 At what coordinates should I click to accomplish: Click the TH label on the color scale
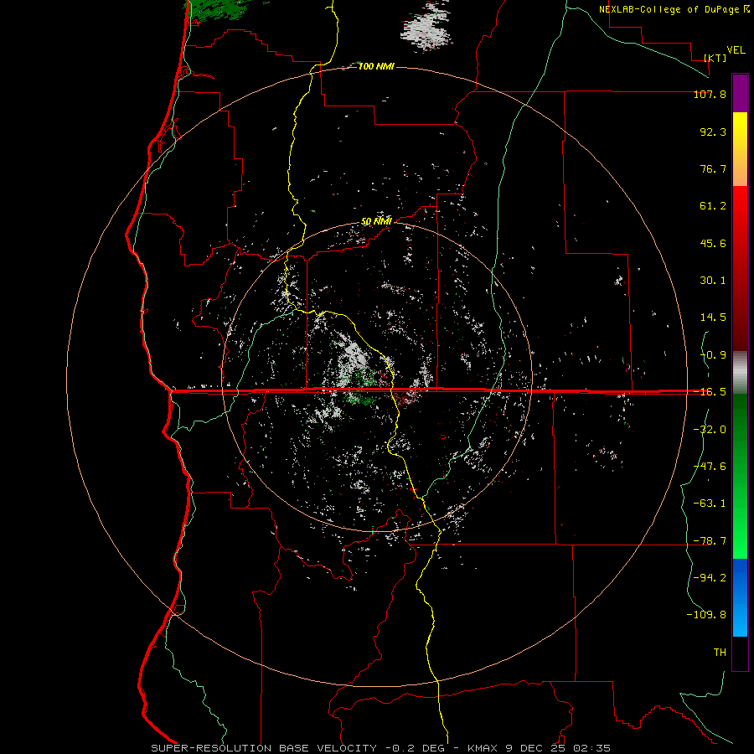coord(720,653)
